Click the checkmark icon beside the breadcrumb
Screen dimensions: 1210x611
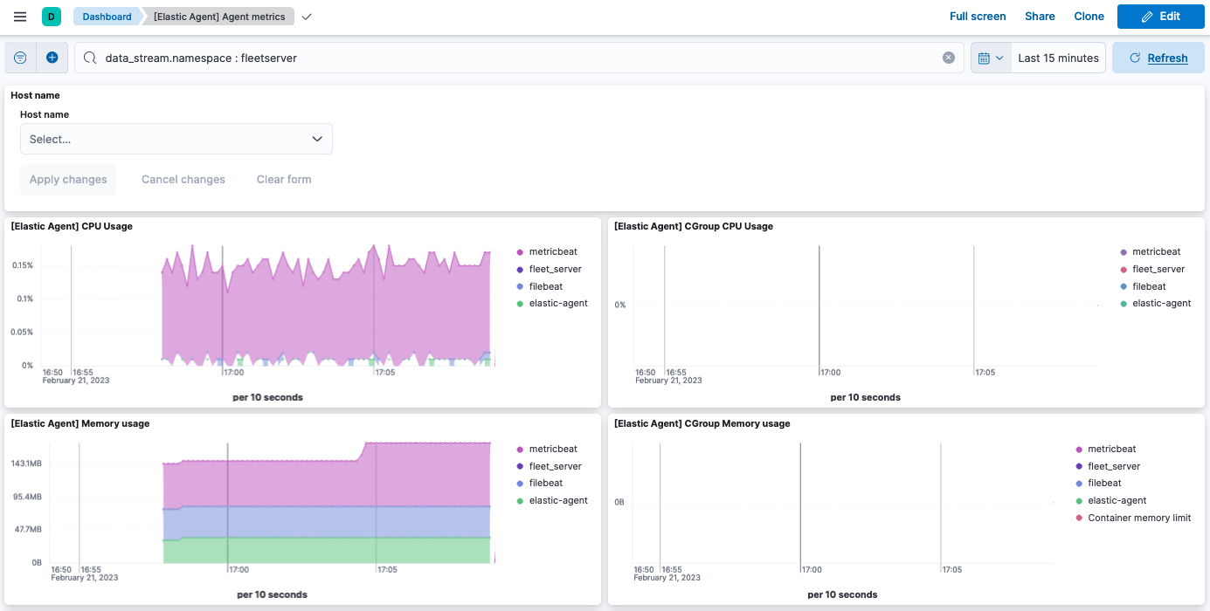tap(306, 16)
